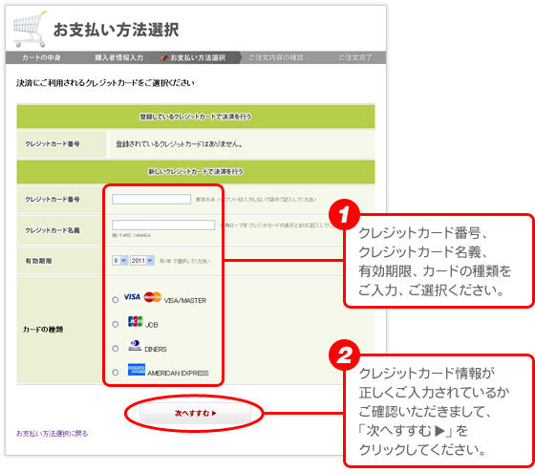This screenshot has height=473, width=535.
Task: Click the クレジットカード名義 row label
Action: [x=53, y=230]
